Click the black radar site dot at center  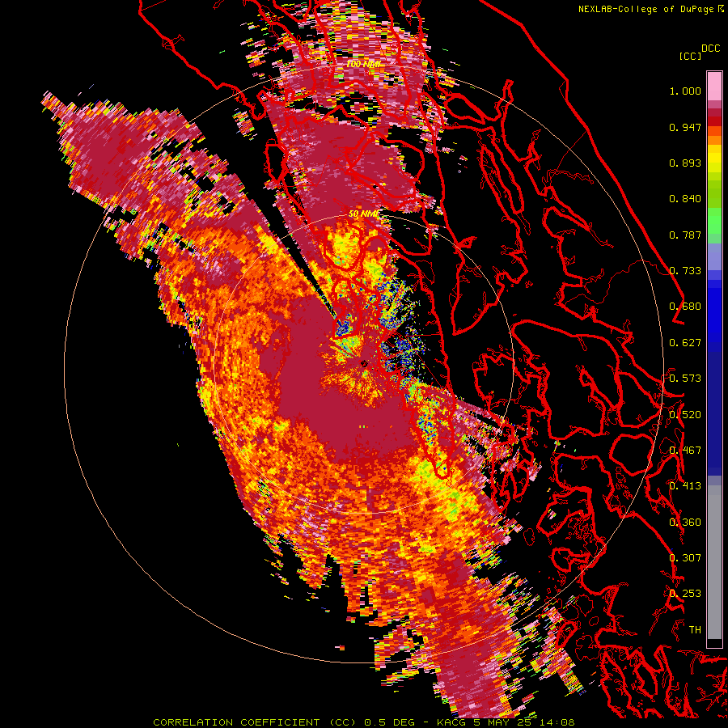click(364, 363)
